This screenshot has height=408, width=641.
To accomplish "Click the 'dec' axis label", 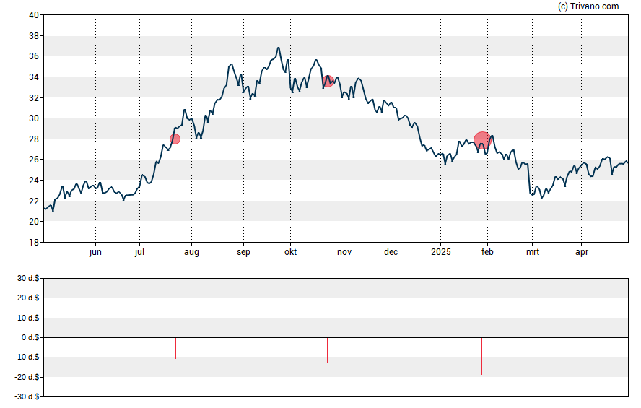I will (x=391, y=252).
